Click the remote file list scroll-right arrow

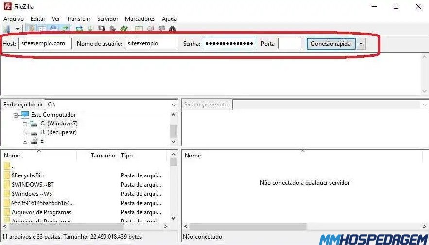(x=424, y=226)
